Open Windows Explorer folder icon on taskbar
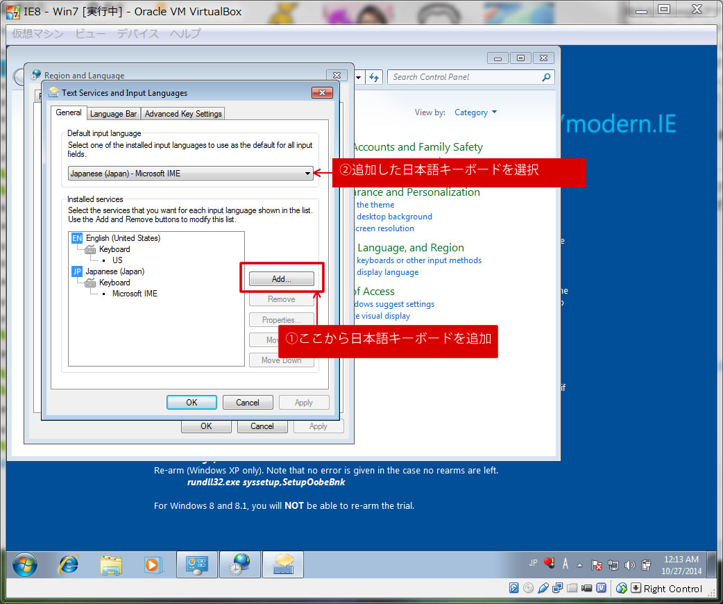The height and width of the screenshot is (604, 723). click(x=110, y=565)
